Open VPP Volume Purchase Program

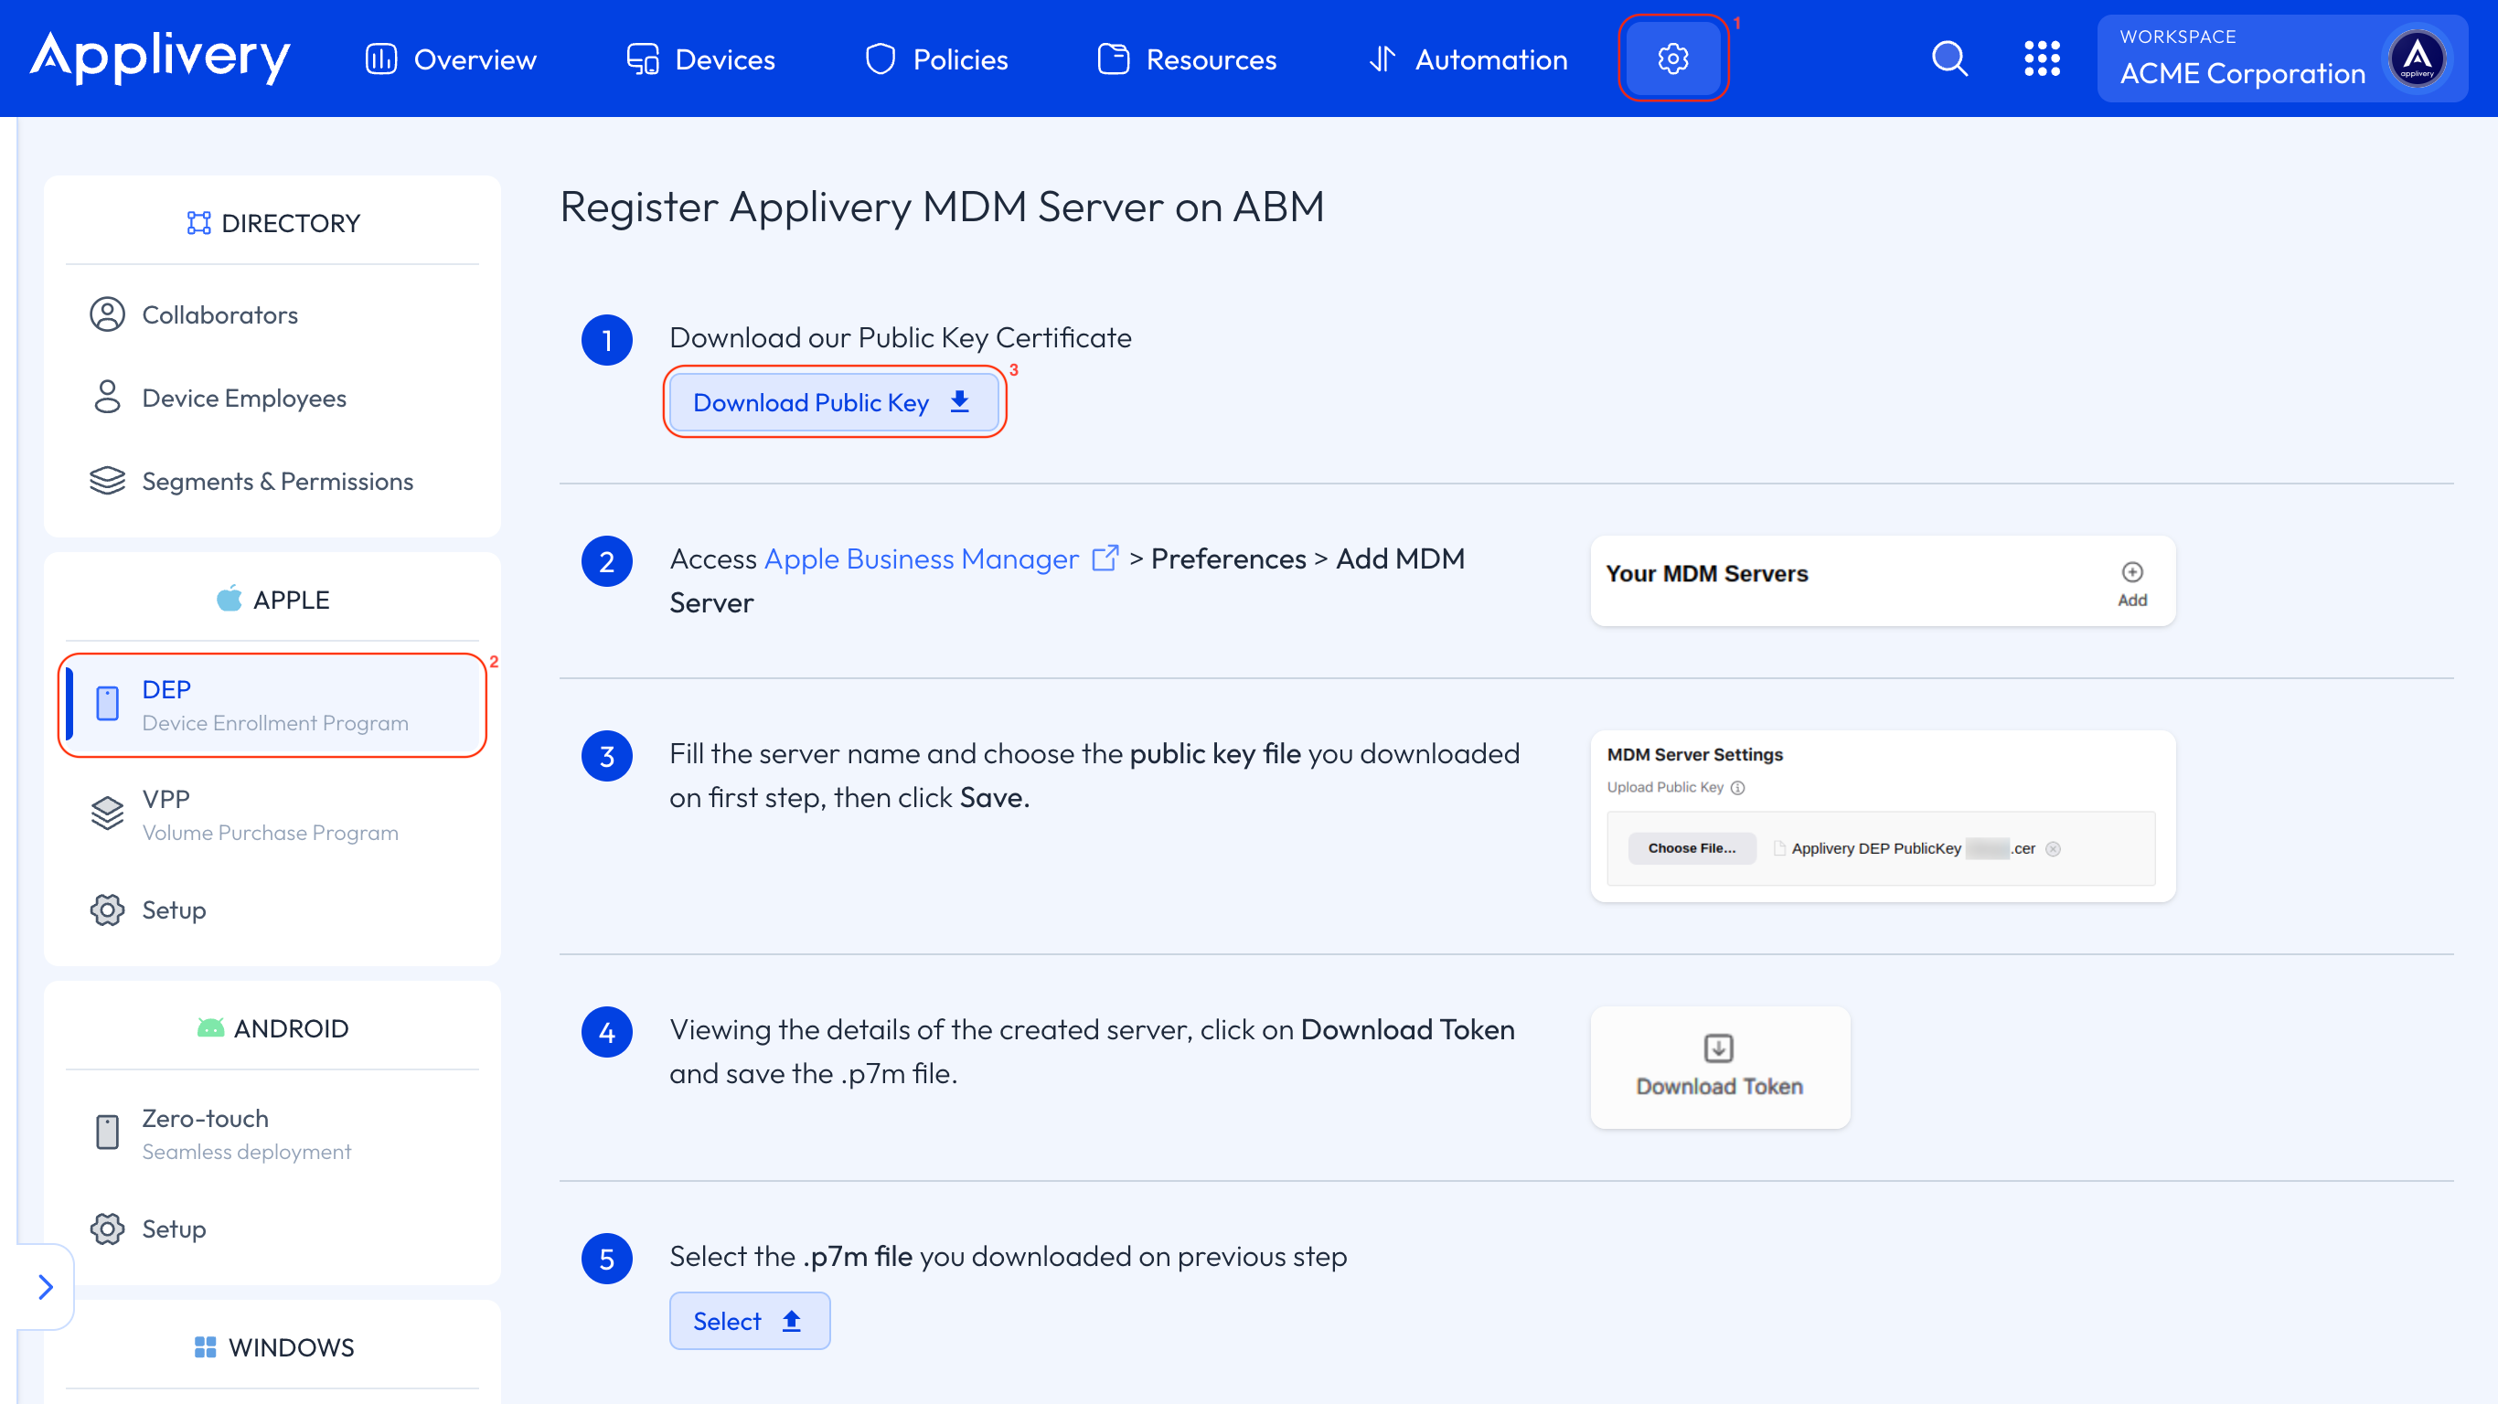point(270,814)
